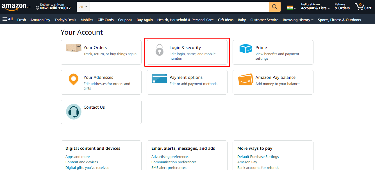Open Coupons in nav bar
Screen dimensions: 375x170
[x=125, y=20]
